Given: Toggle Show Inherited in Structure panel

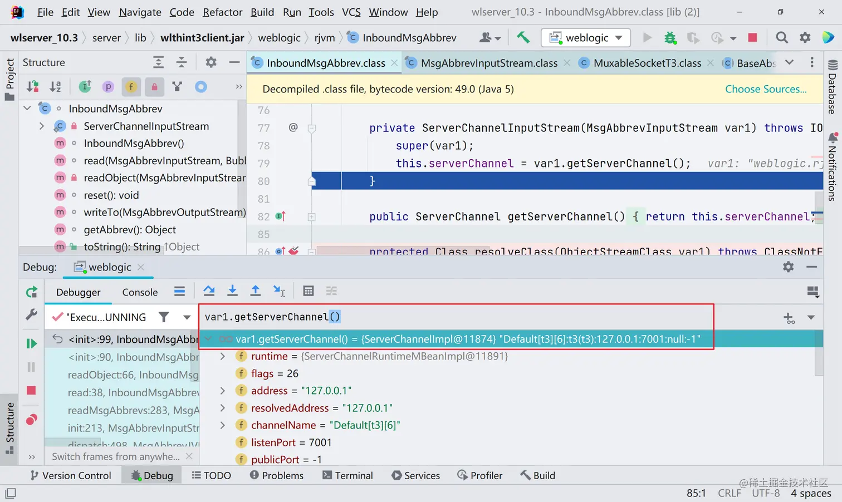Looking at the screenshot, I should pyautogui.click(x=85, y=86).
